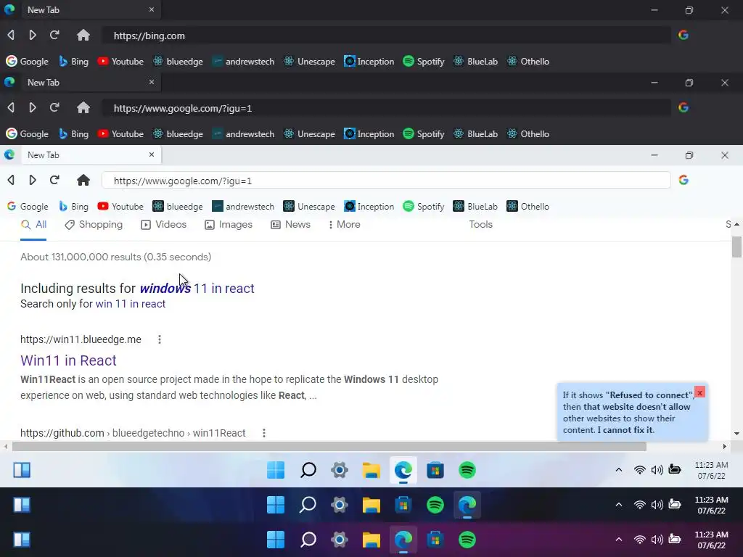Expand the More search options menu
The width and height of the screenshot is (743, 557).
(x=345, y=225)
